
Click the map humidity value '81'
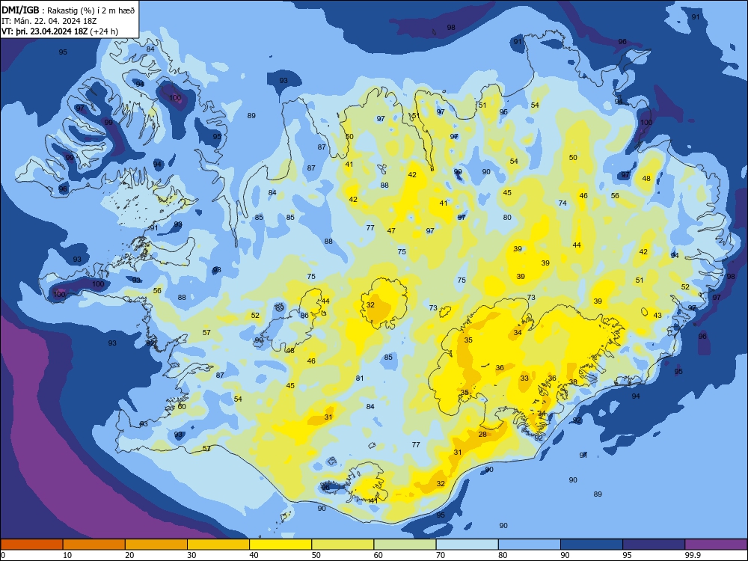coord(360,378)
